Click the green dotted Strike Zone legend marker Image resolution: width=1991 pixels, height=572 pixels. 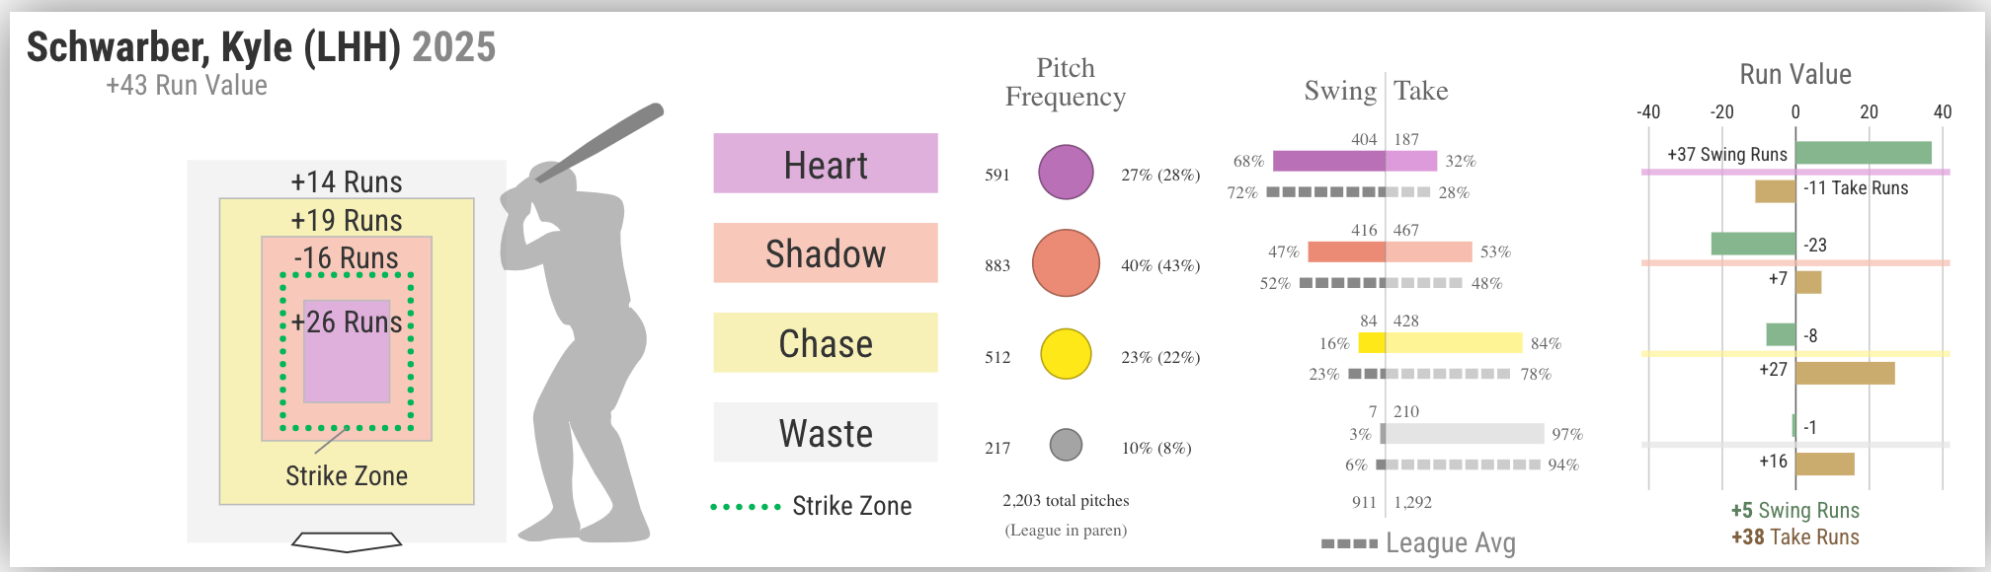(746, 507)
